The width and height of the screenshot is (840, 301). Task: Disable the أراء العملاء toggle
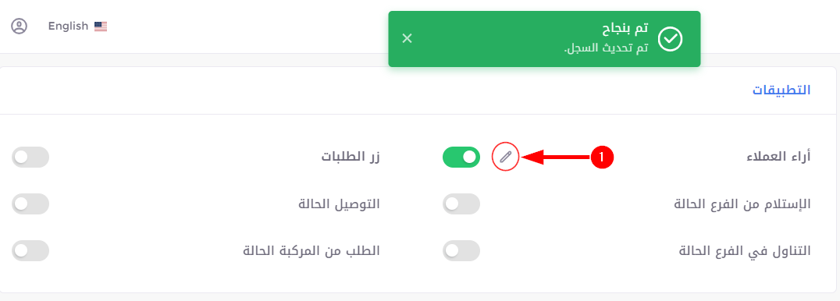click(461, 157)
